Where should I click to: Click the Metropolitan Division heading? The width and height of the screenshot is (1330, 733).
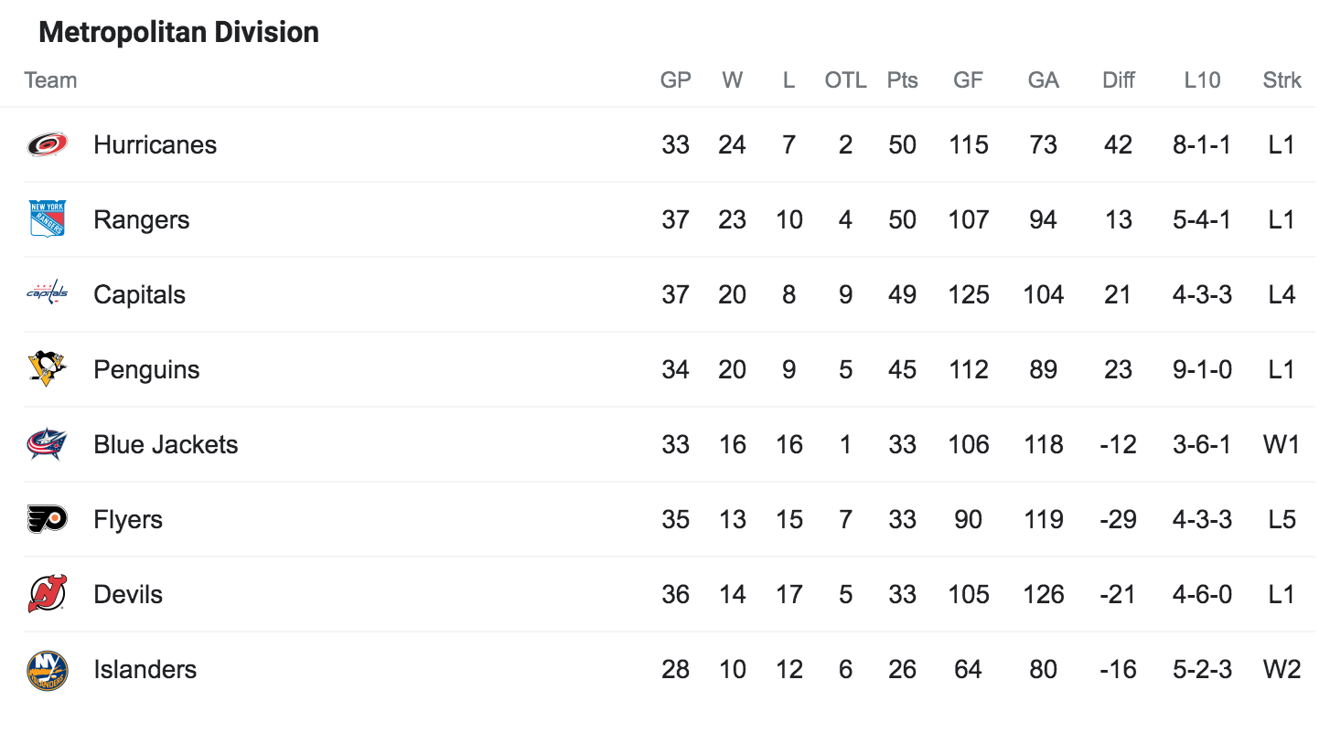[x=178, y=32]
